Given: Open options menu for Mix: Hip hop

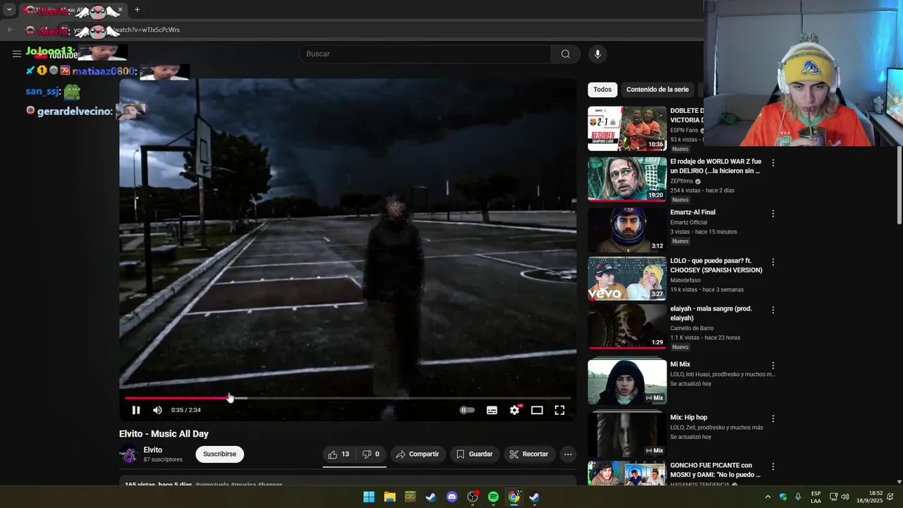Looking at the screenshot, I should click(x=773, y=418).
